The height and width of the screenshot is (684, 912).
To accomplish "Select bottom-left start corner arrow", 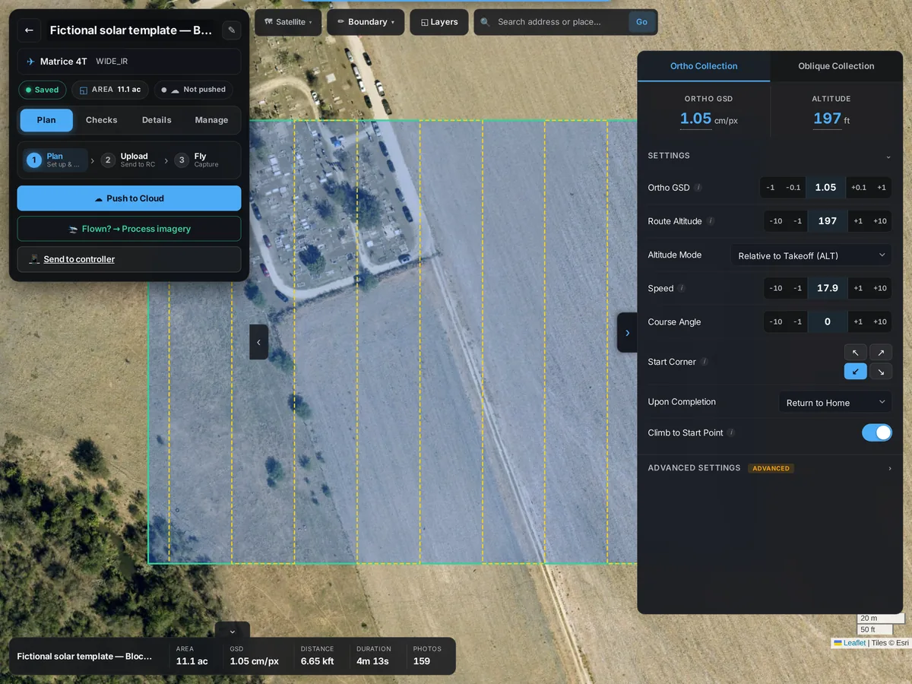I will tap(855, 372).
